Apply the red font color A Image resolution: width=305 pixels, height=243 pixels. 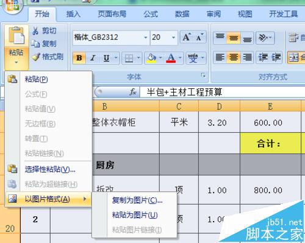[x=171, y=58]
